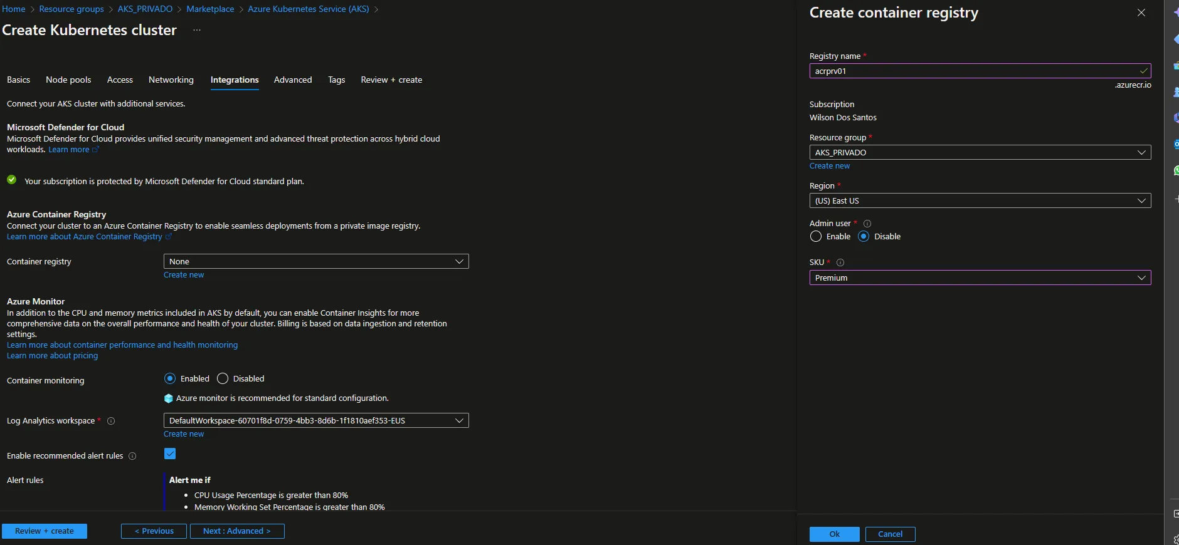1179x545 pixels.
Task: Click the Next : Advanced button
Action: [237, 531]
